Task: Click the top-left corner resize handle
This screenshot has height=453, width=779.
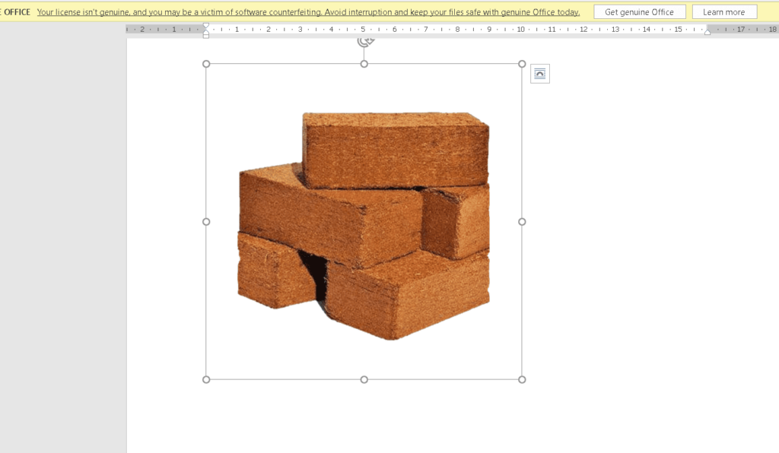Action: 206,64
